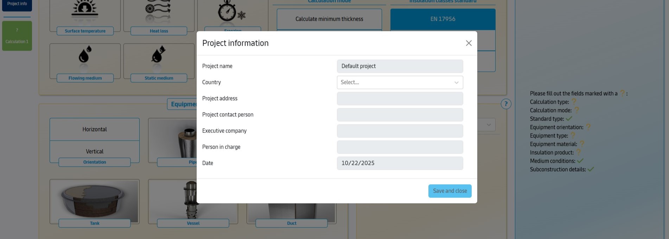Viewport: 669px width, 239px height.
Task: Choose Horizontal orientation
Action: point(95,129)
